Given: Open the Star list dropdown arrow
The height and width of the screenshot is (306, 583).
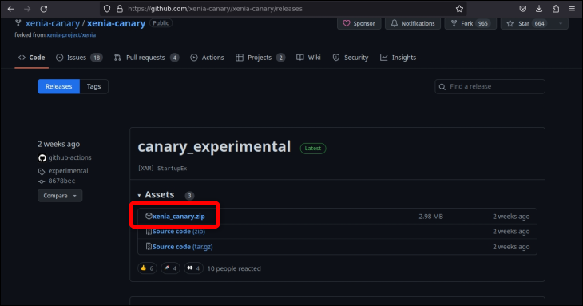Looking at the screenshot, I should click(x=561, y=23).
